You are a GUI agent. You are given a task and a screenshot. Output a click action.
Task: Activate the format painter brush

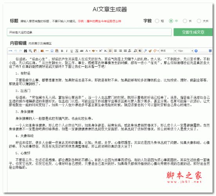point(150,51)
